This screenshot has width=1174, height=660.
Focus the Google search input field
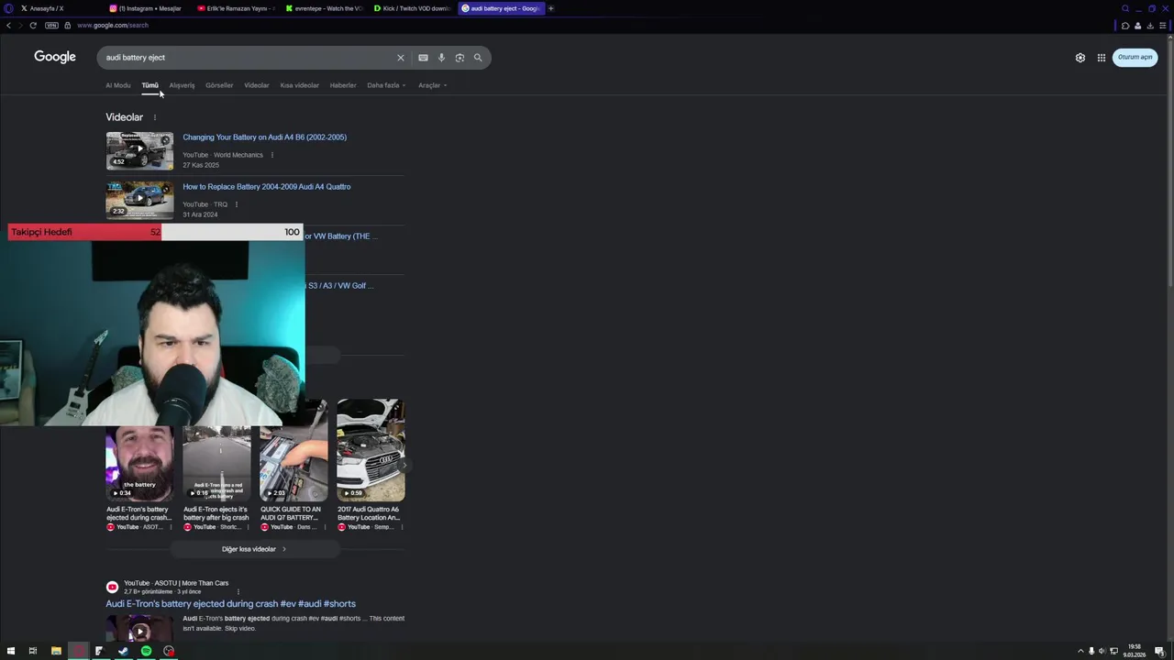(x=248, y=58)
